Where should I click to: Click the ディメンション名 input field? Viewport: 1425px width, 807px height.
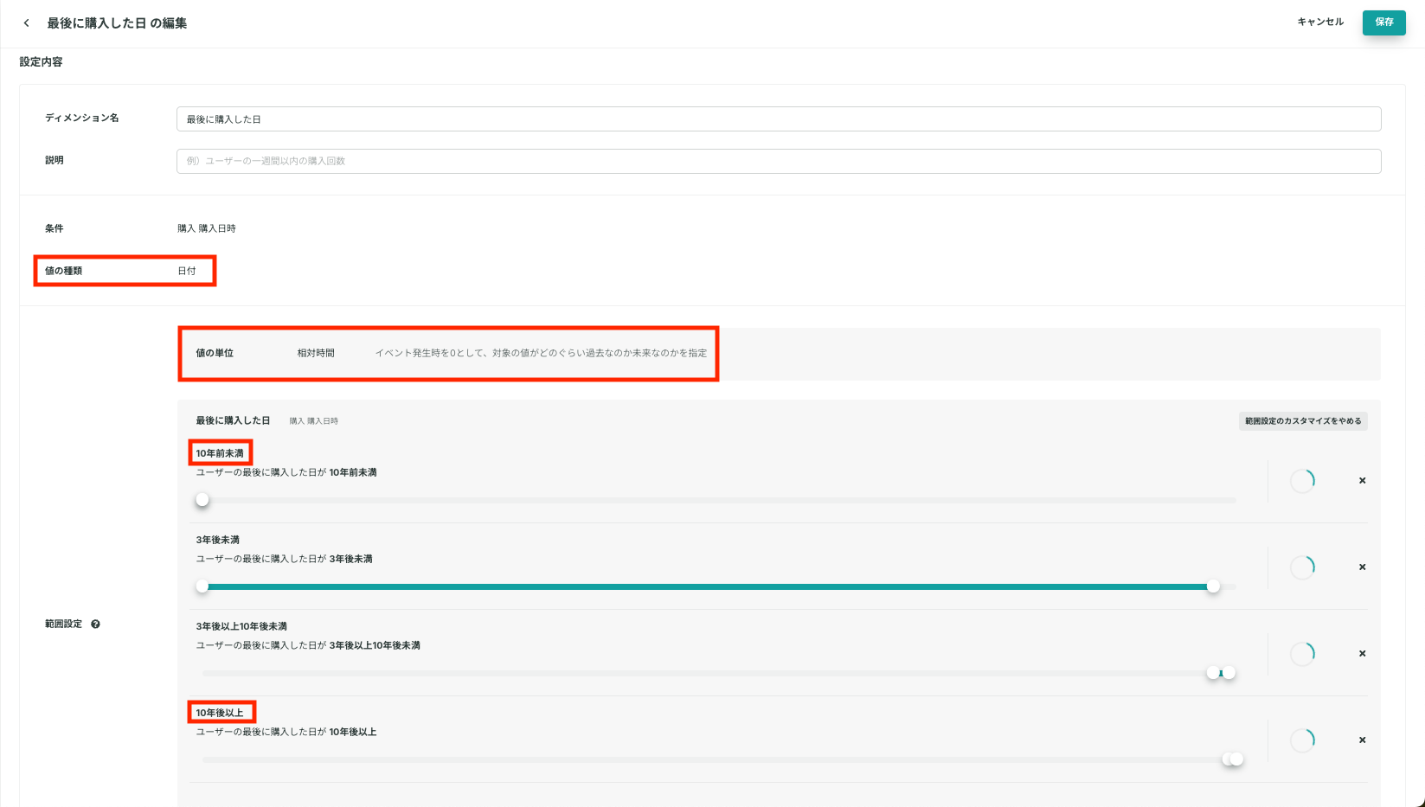(x=779, y=119)
